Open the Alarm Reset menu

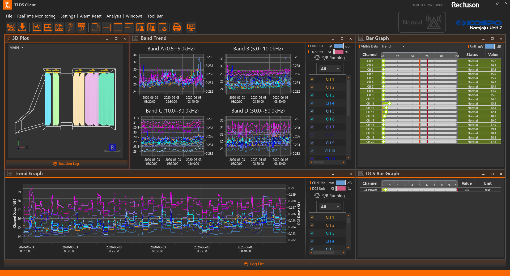pos(91,16)
